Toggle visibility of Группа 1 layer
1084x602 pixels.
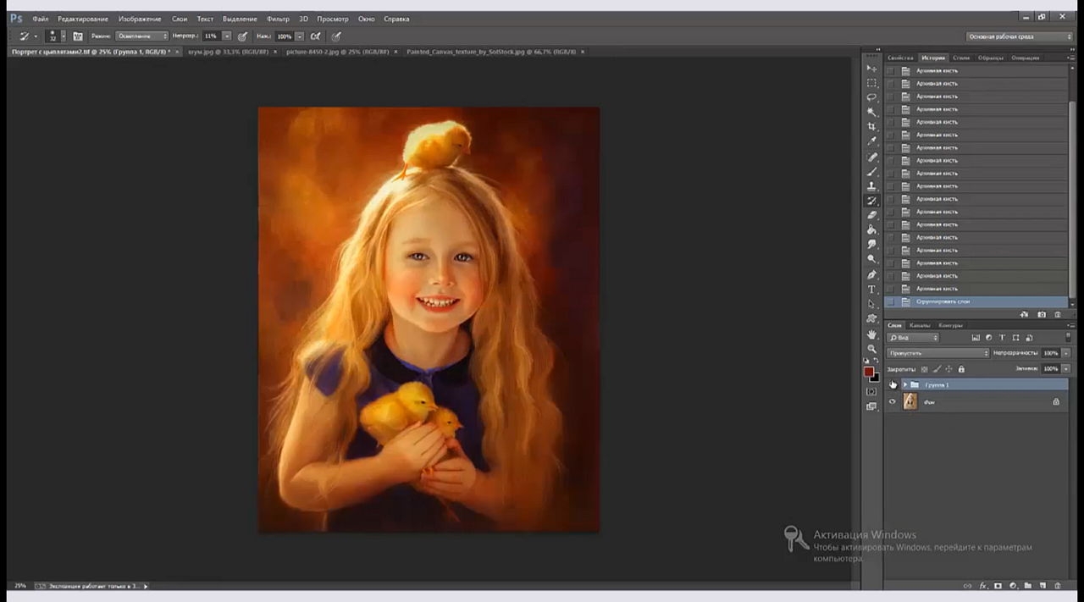tap(892, 384)
